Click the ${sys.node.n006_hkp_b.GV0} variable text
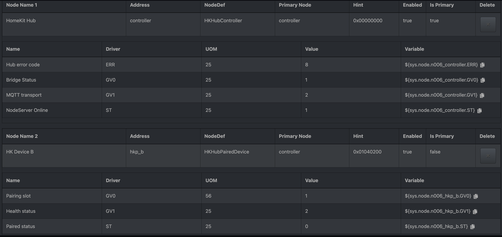 tap(438, 196)
